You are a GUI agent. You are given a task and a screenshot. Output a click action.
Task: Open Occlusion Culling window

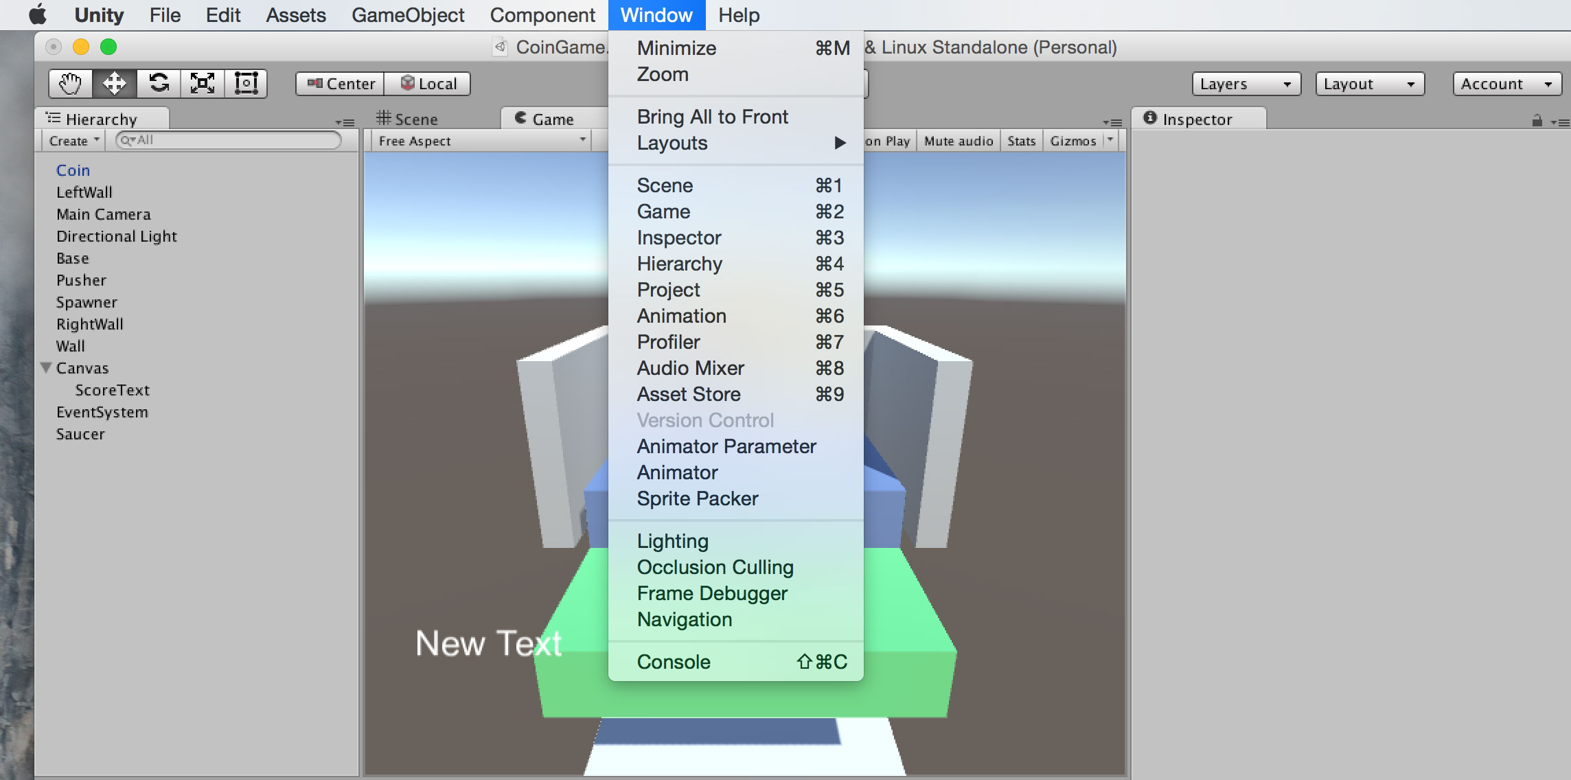coord(735,567)
